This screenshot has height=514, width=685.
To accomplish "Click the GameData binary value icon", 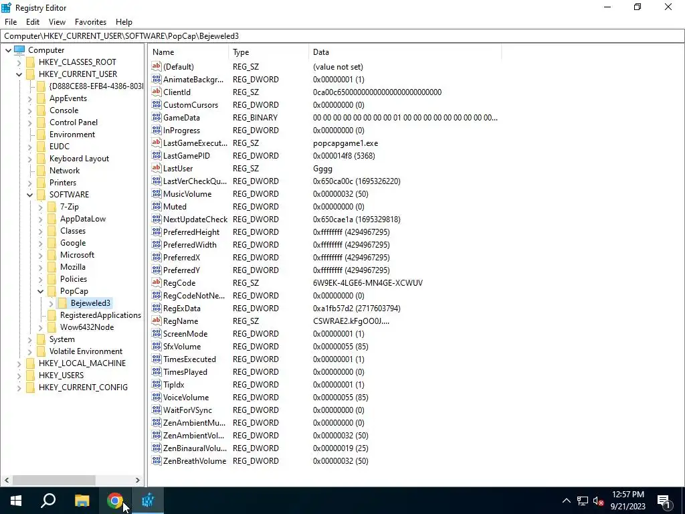I will [157, 117].
